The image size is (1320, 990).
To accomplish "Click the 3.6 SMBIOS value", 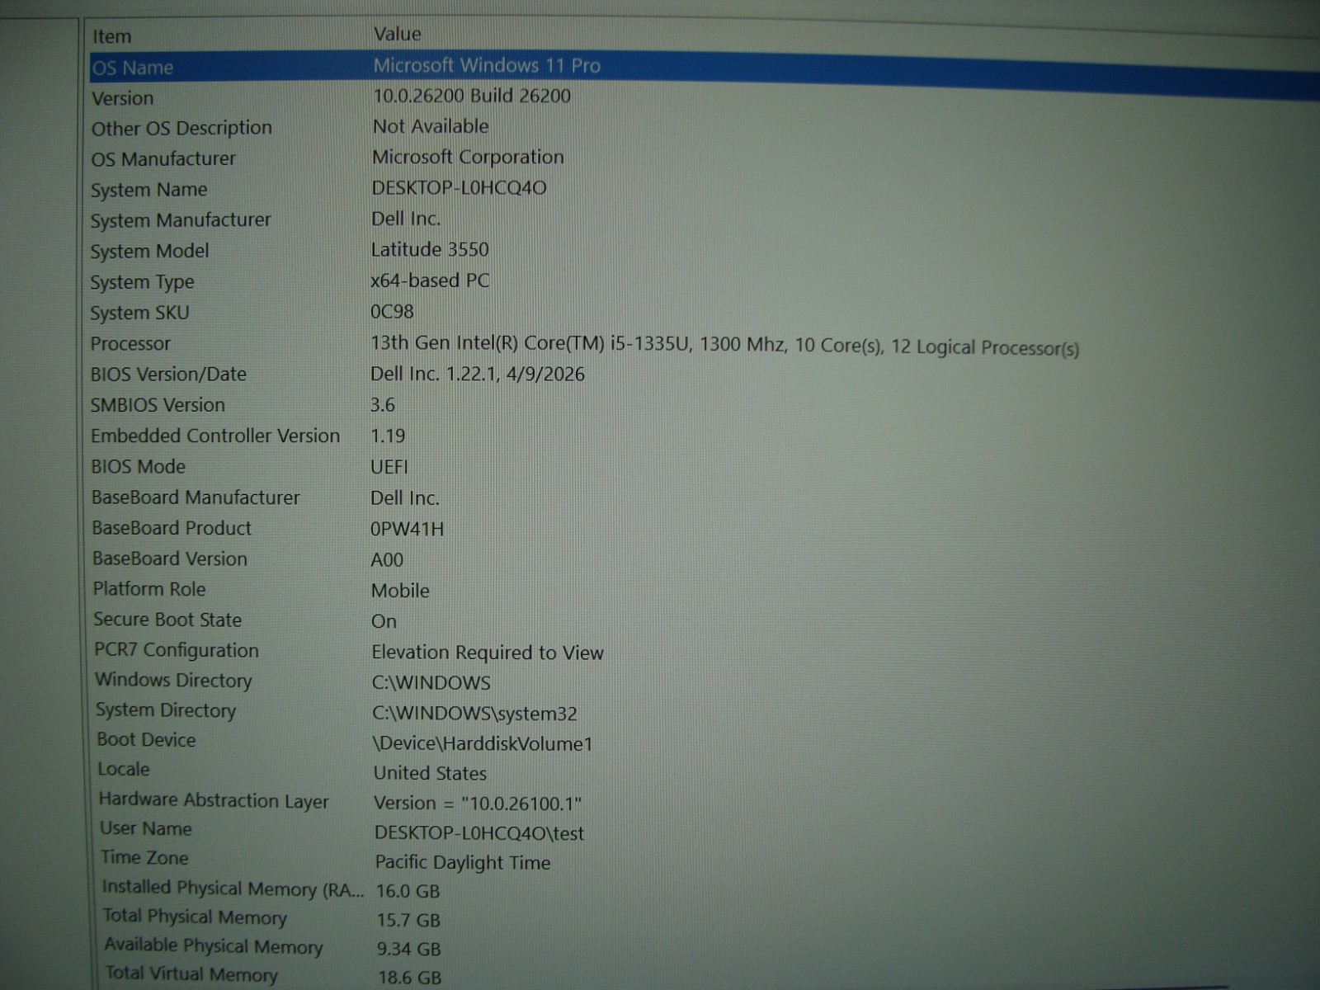I will tap(383, 405).
